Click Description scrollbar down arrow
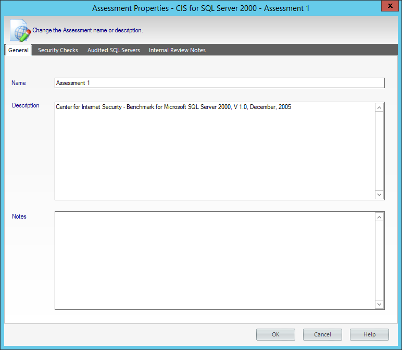This screenshot has width=402, height=350. (379, 195)
